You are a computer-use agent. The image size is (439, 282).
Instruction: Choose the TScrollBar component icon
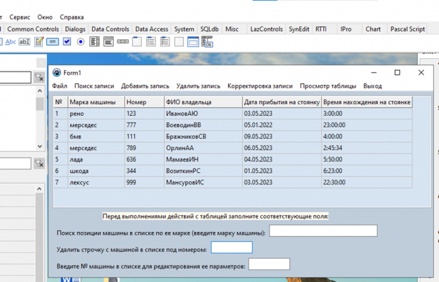point(123,42)
